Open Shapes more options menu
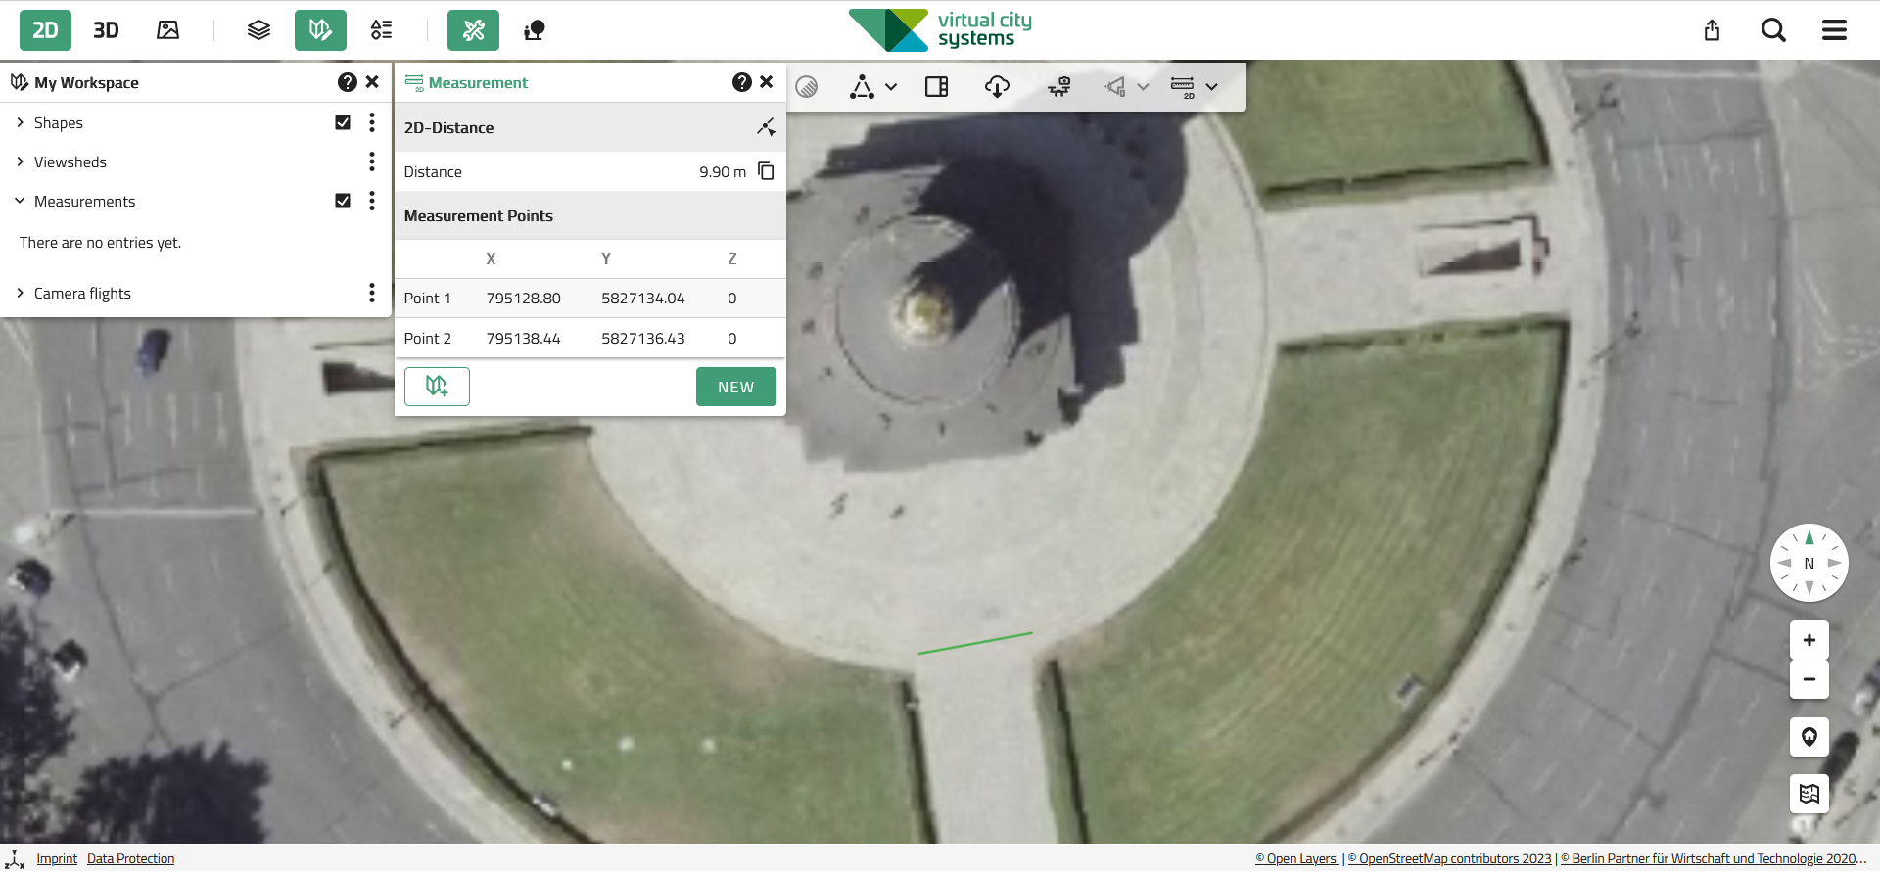 372,122
